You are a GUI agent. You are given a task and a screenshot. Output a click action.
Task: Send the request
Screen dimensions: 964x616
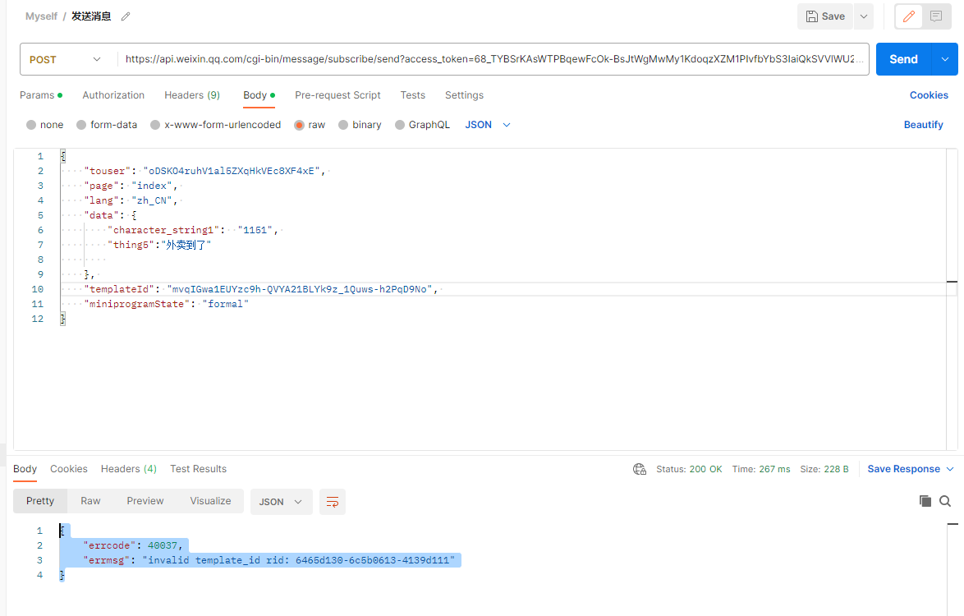pos(904,59)
